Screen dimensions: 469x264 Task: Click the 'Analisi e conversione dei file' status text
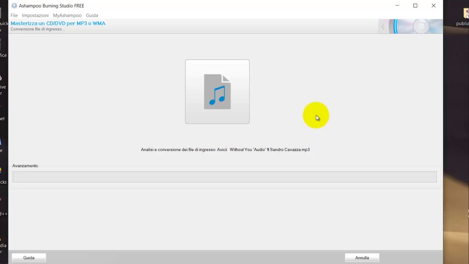[225, 150]
